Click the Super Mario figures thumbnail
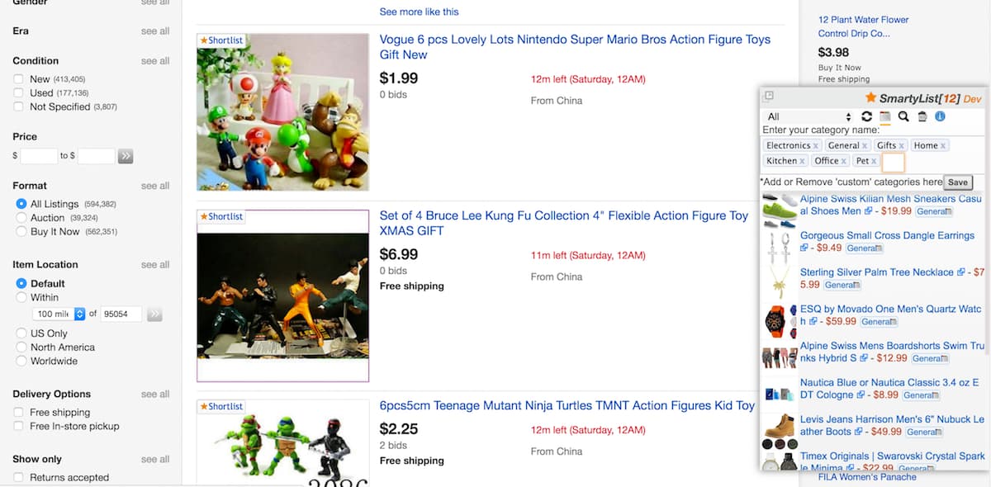This screenshot has width=991, height=487. coord(282,112)
